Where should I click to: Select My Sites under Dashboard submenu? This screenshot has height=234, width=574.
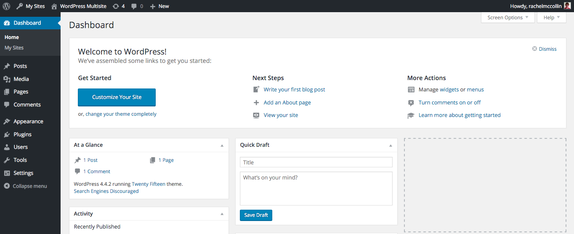click(x=14, y=48)
